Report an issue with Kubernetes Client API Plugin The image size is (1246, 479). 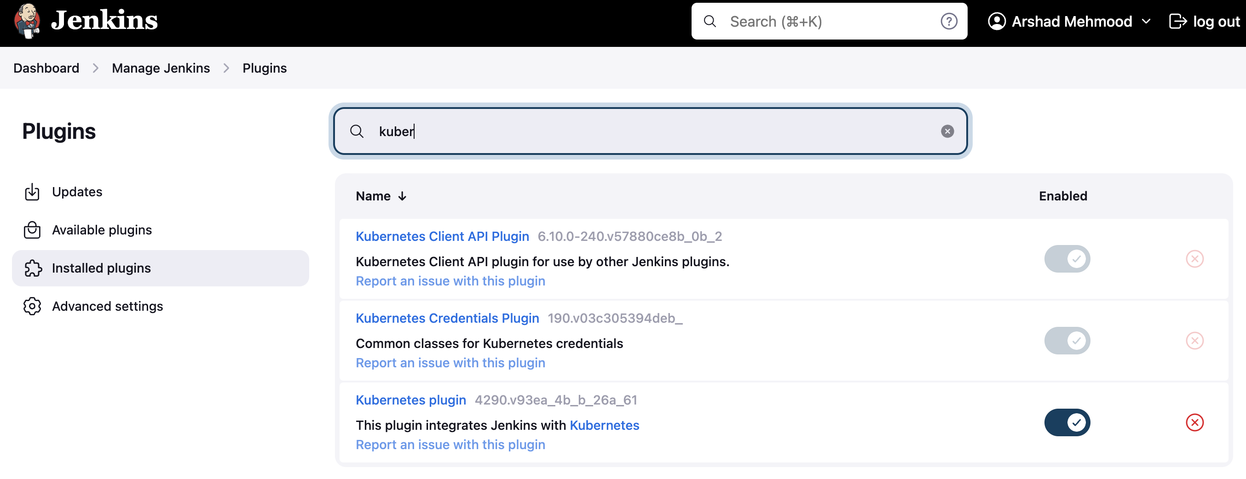[x=450, y=281]
